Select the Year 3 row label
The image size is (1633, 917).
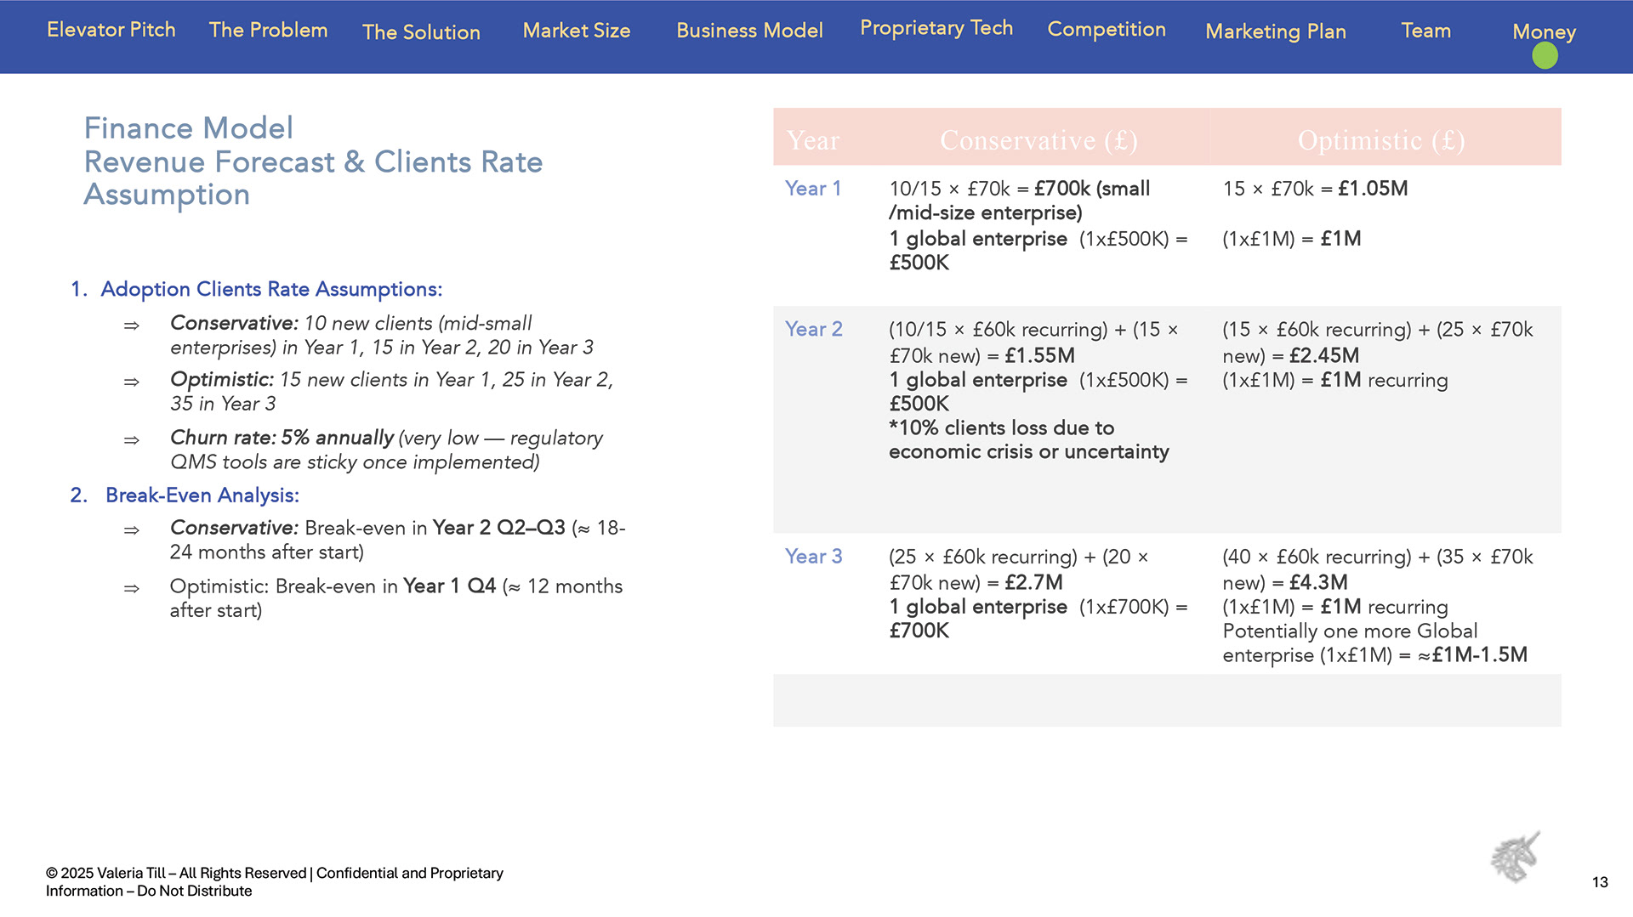[813, 557]
